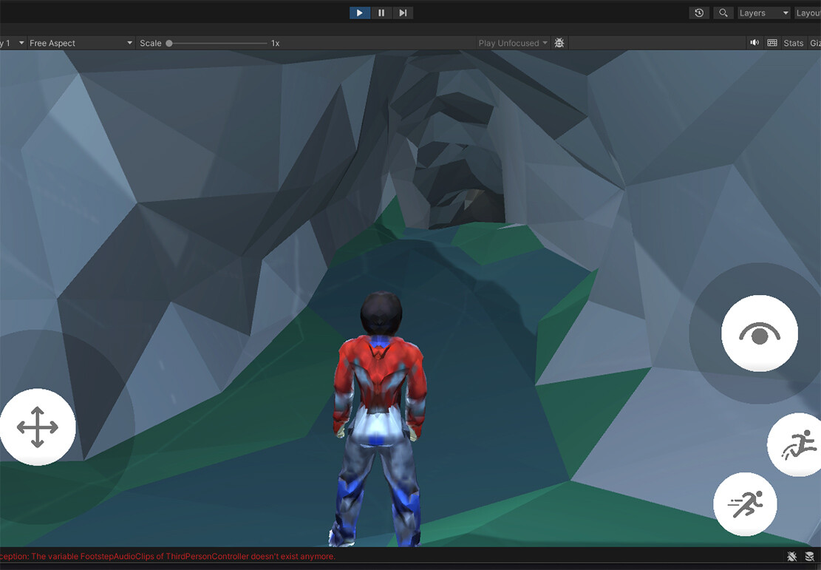The width and height of the screenshot is (821, 570).
Task: Open the Layers visibility dropdown
Action: [764, 13]
